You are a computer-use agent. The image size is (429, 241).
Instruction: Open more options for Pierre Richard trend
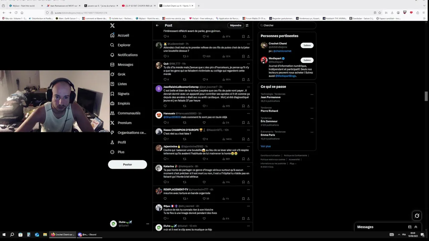tap(312, 108)
